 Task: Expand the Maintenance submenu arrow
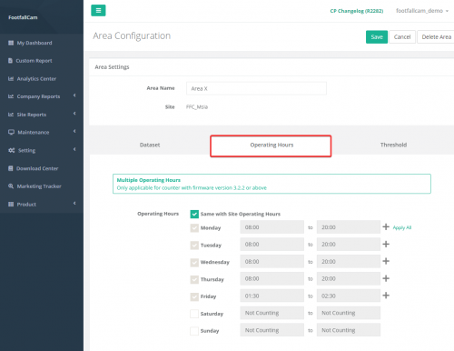point(74,131)
